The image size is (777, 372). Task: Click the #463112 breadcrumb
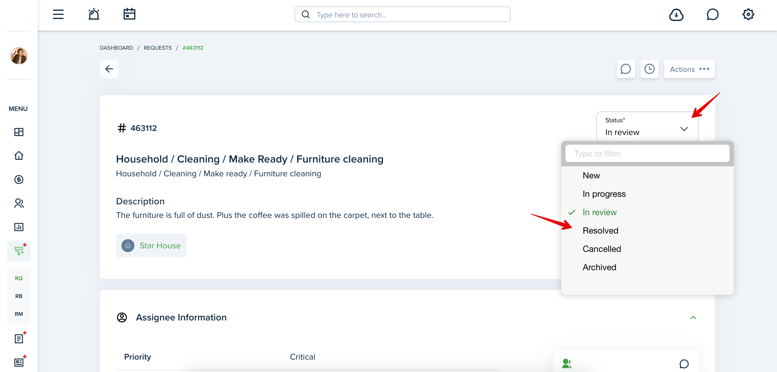pos(193,48)
